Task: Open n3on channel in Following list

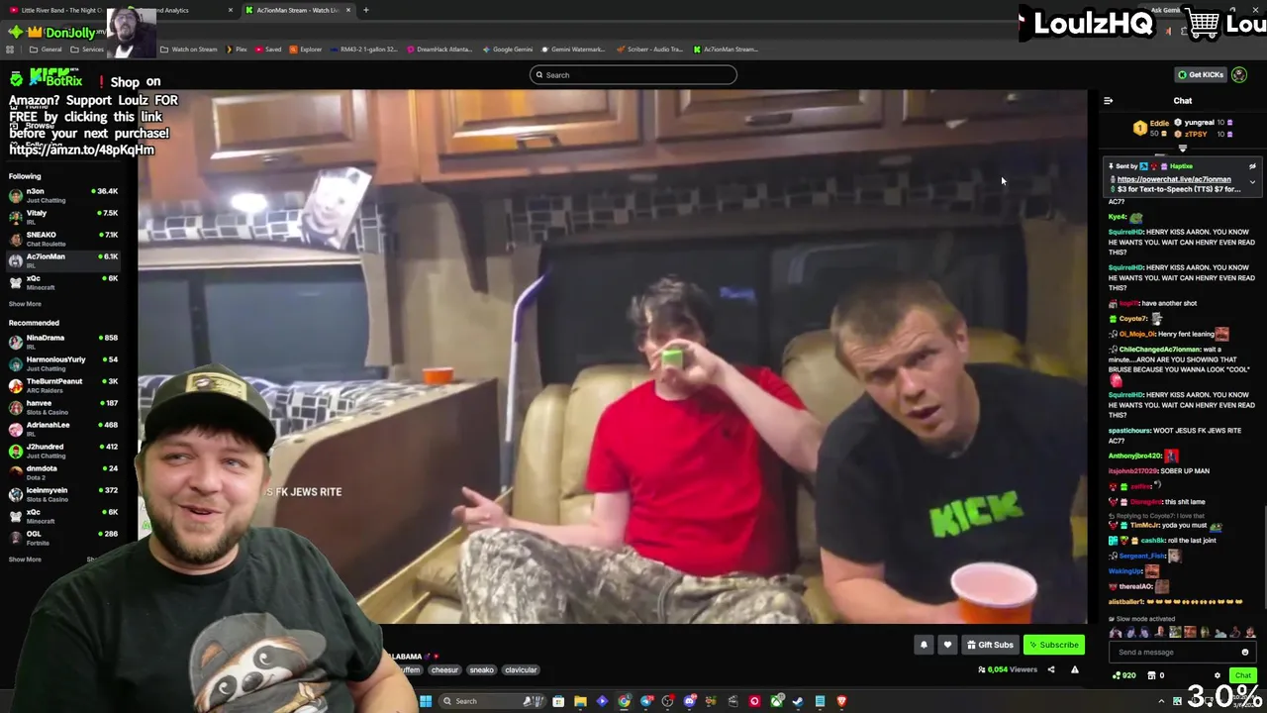Action: (x=63, y=195)
